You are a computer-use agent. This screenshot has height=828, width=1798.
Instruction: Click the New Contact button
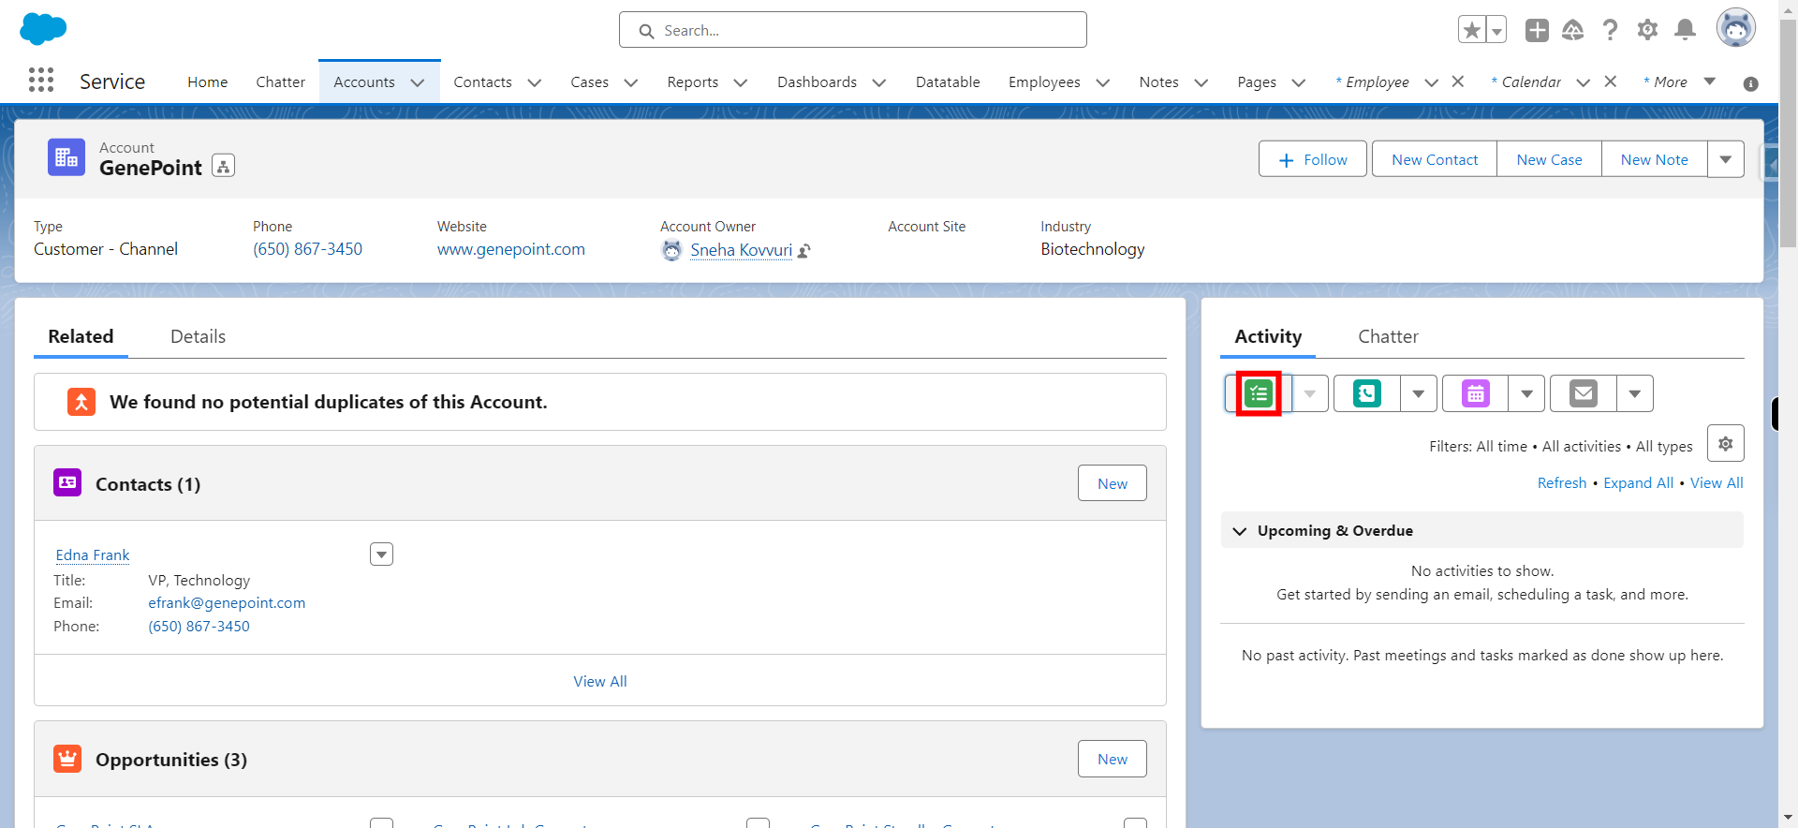(1435, 159)
